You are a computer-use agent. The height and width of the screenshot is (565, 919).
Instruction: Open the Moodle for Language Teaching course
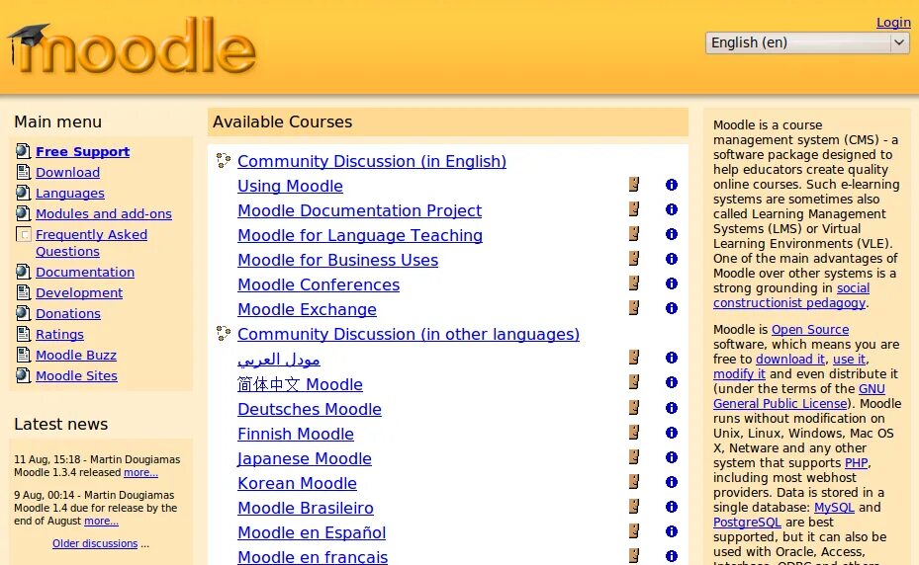click(360, 235)
